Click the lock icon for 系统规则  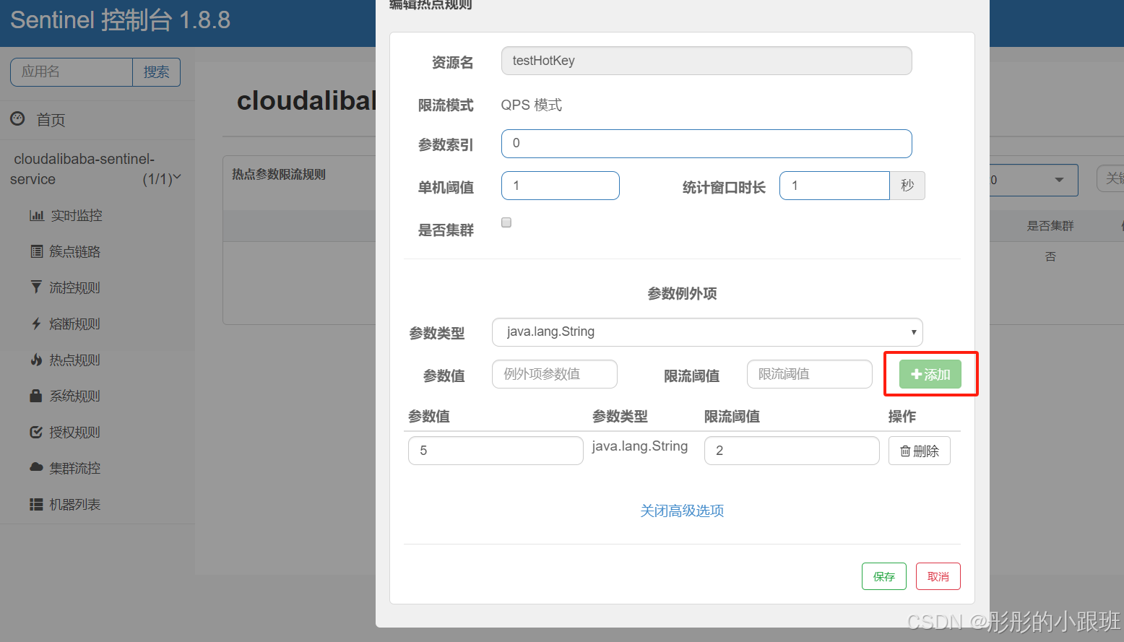point(36,396)
